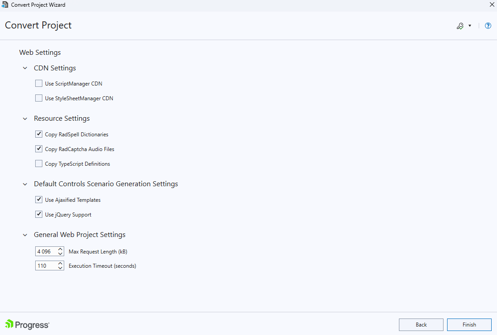497x335 pixels.
Task: Collapse the CDN Settings section
Action: tap(25, 68)
